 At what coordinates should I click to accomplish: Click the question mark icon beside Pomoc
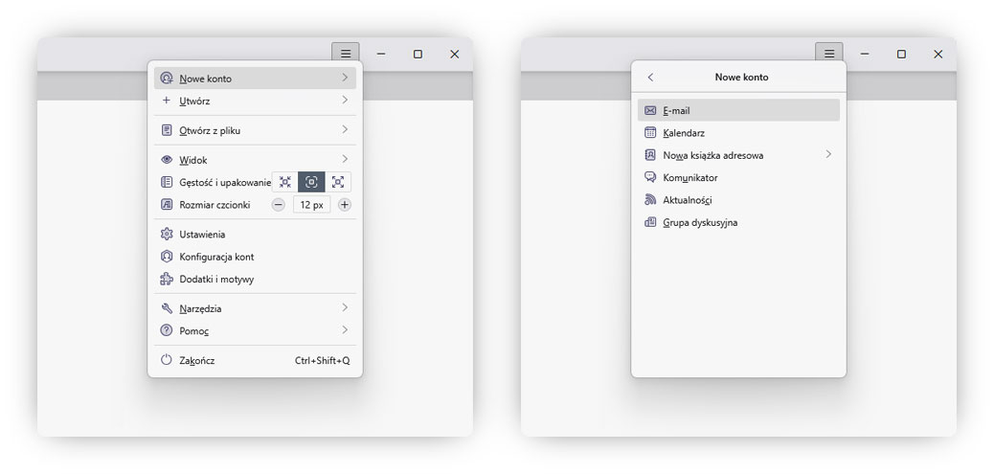click(x=166, y=330)
